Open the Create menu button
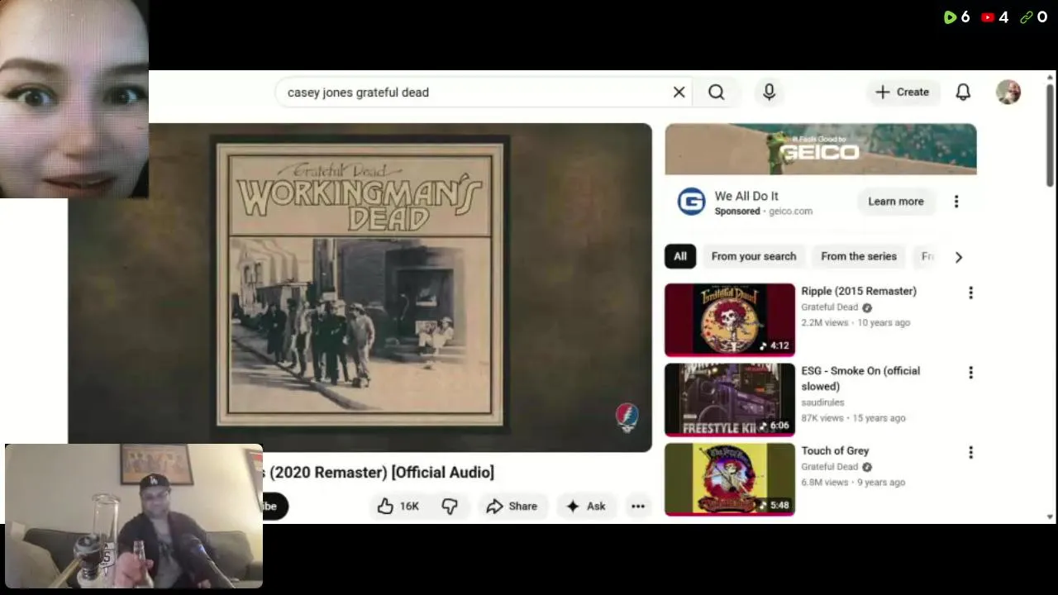The height and width of the screenshot is (595, 1058). coord(902,93)
